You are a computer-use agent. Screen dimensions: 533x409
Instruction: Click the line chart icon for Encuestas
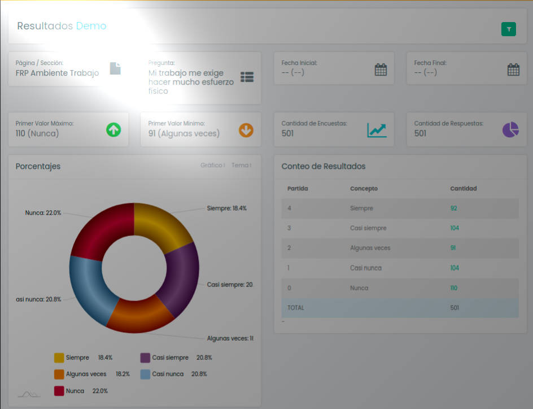tap(377, 130)
